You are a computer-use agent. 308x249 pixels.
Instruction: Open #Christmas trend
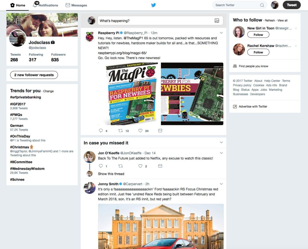pos(20,147)
